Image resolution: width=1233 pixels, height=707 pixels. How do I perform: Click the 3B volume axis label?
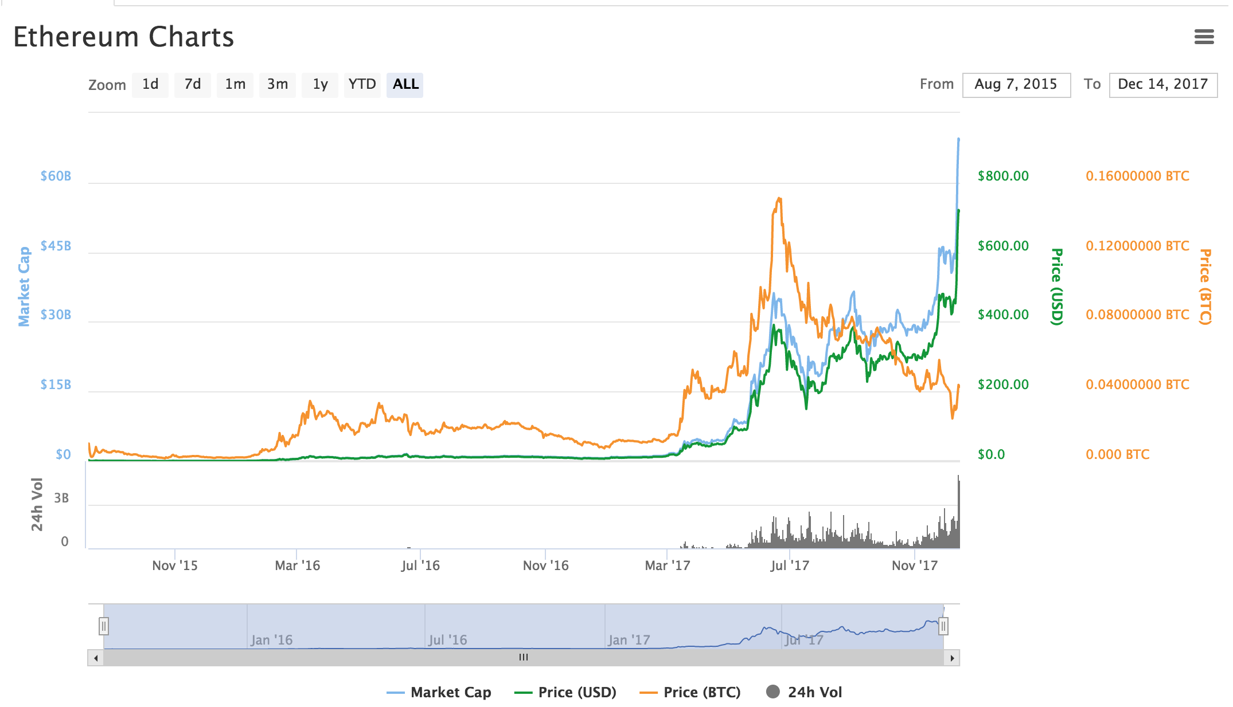[x=61, y=498]
